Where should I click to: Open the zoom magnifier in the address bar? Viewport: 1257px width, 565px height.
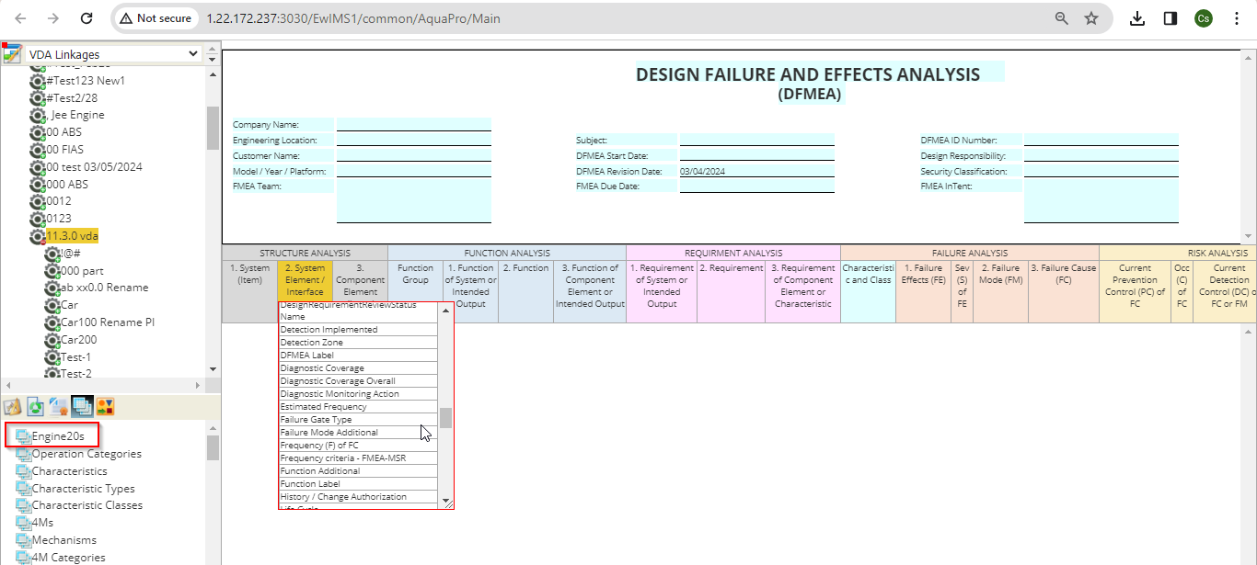(1062, 18)
